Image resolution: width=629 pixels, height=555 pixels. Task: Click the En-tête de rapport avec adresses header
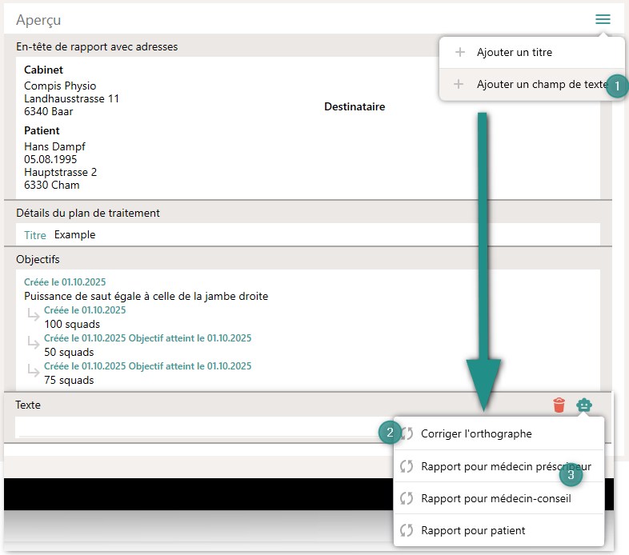pos(97,46)
